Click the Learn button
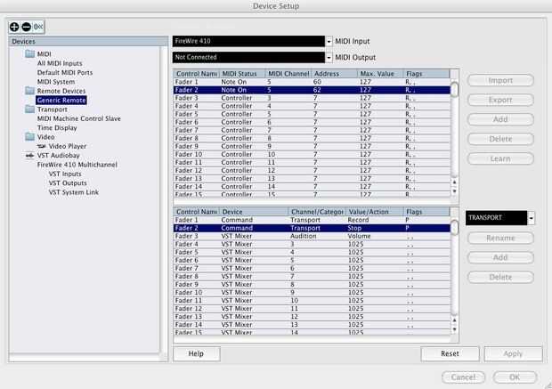 click(x=500, y=158)
